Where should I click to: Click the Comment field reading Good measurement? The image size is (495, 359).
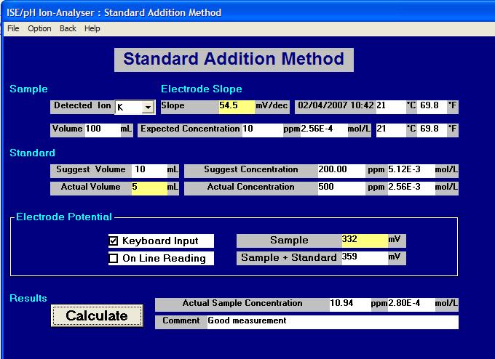[x=333, y=322]
